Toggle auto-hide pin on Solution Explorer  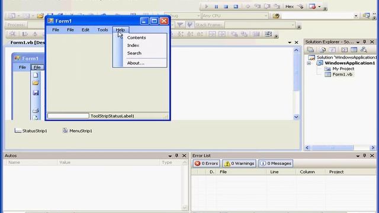(365, 42)
